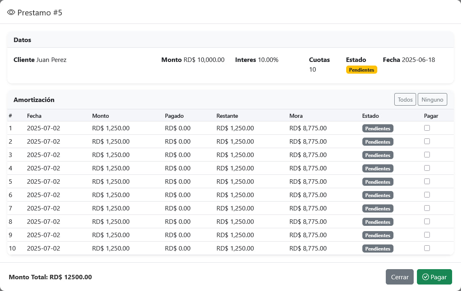Check the Pagar box for installment 2

427,141
